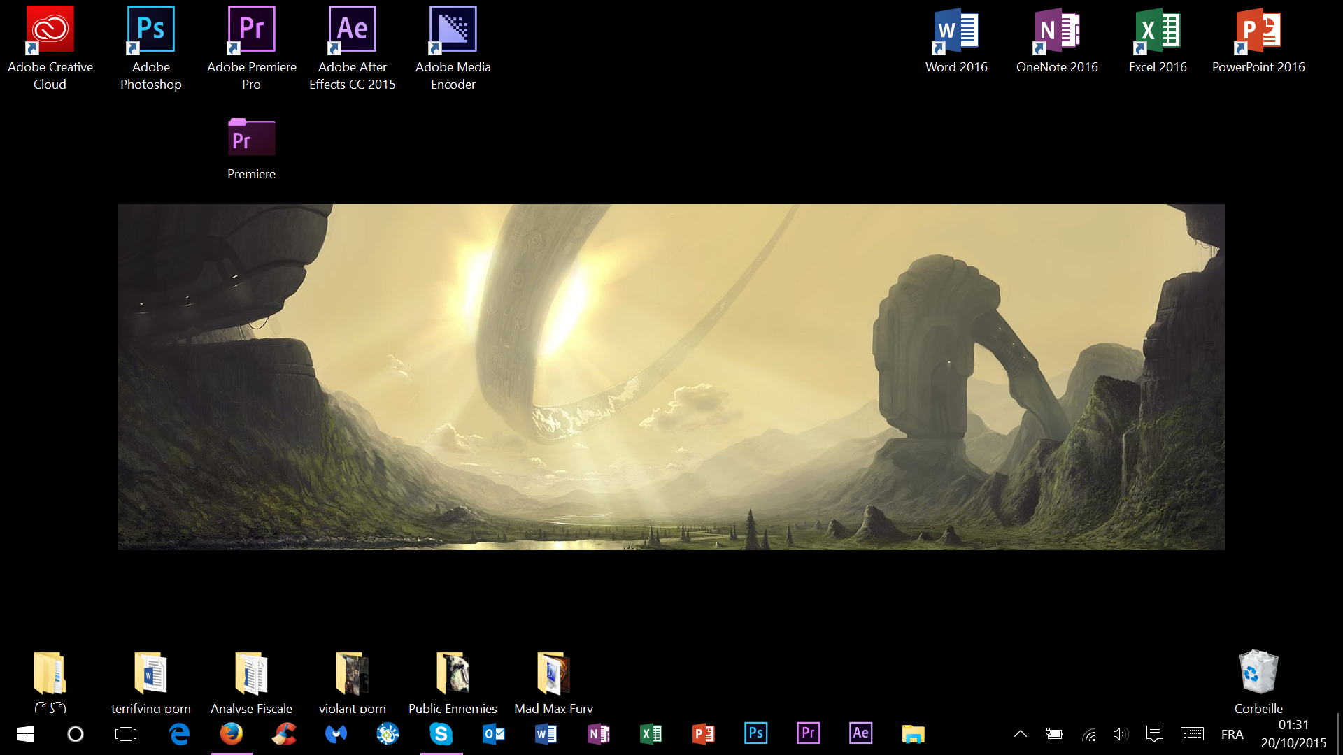
Task: Open Malwarebytes from the taskbar
Action: (336, 734)
